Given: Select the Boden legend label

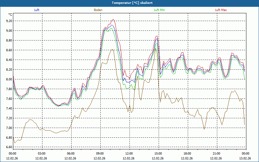Looking at the screenshot, I should tap(98, 10).
